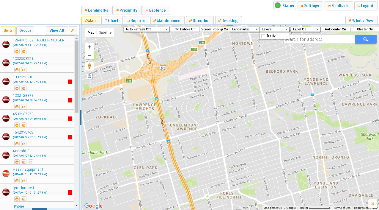The image size is (379, 210).
Task: Click the View All button
Action: click(57, 30)
